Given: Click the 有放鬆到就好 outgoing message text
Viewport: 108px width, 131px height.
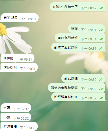Looking at the screenshot, I should tap(68, 38).
